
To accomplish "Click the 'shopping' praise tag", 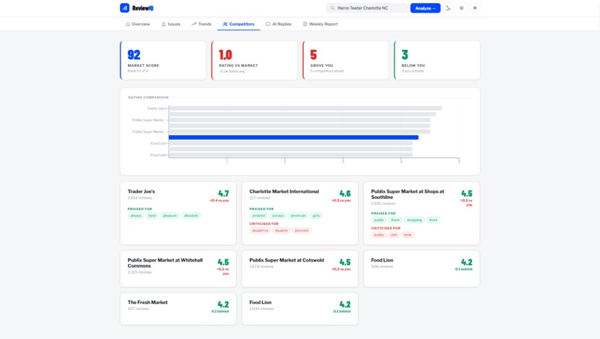I will click(414, 220).
